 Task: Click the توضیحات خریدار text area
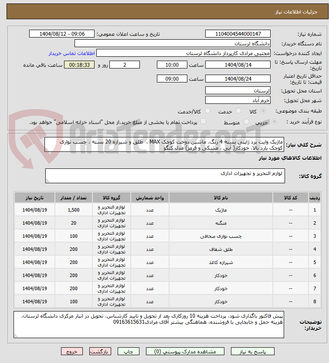[149, 325]
